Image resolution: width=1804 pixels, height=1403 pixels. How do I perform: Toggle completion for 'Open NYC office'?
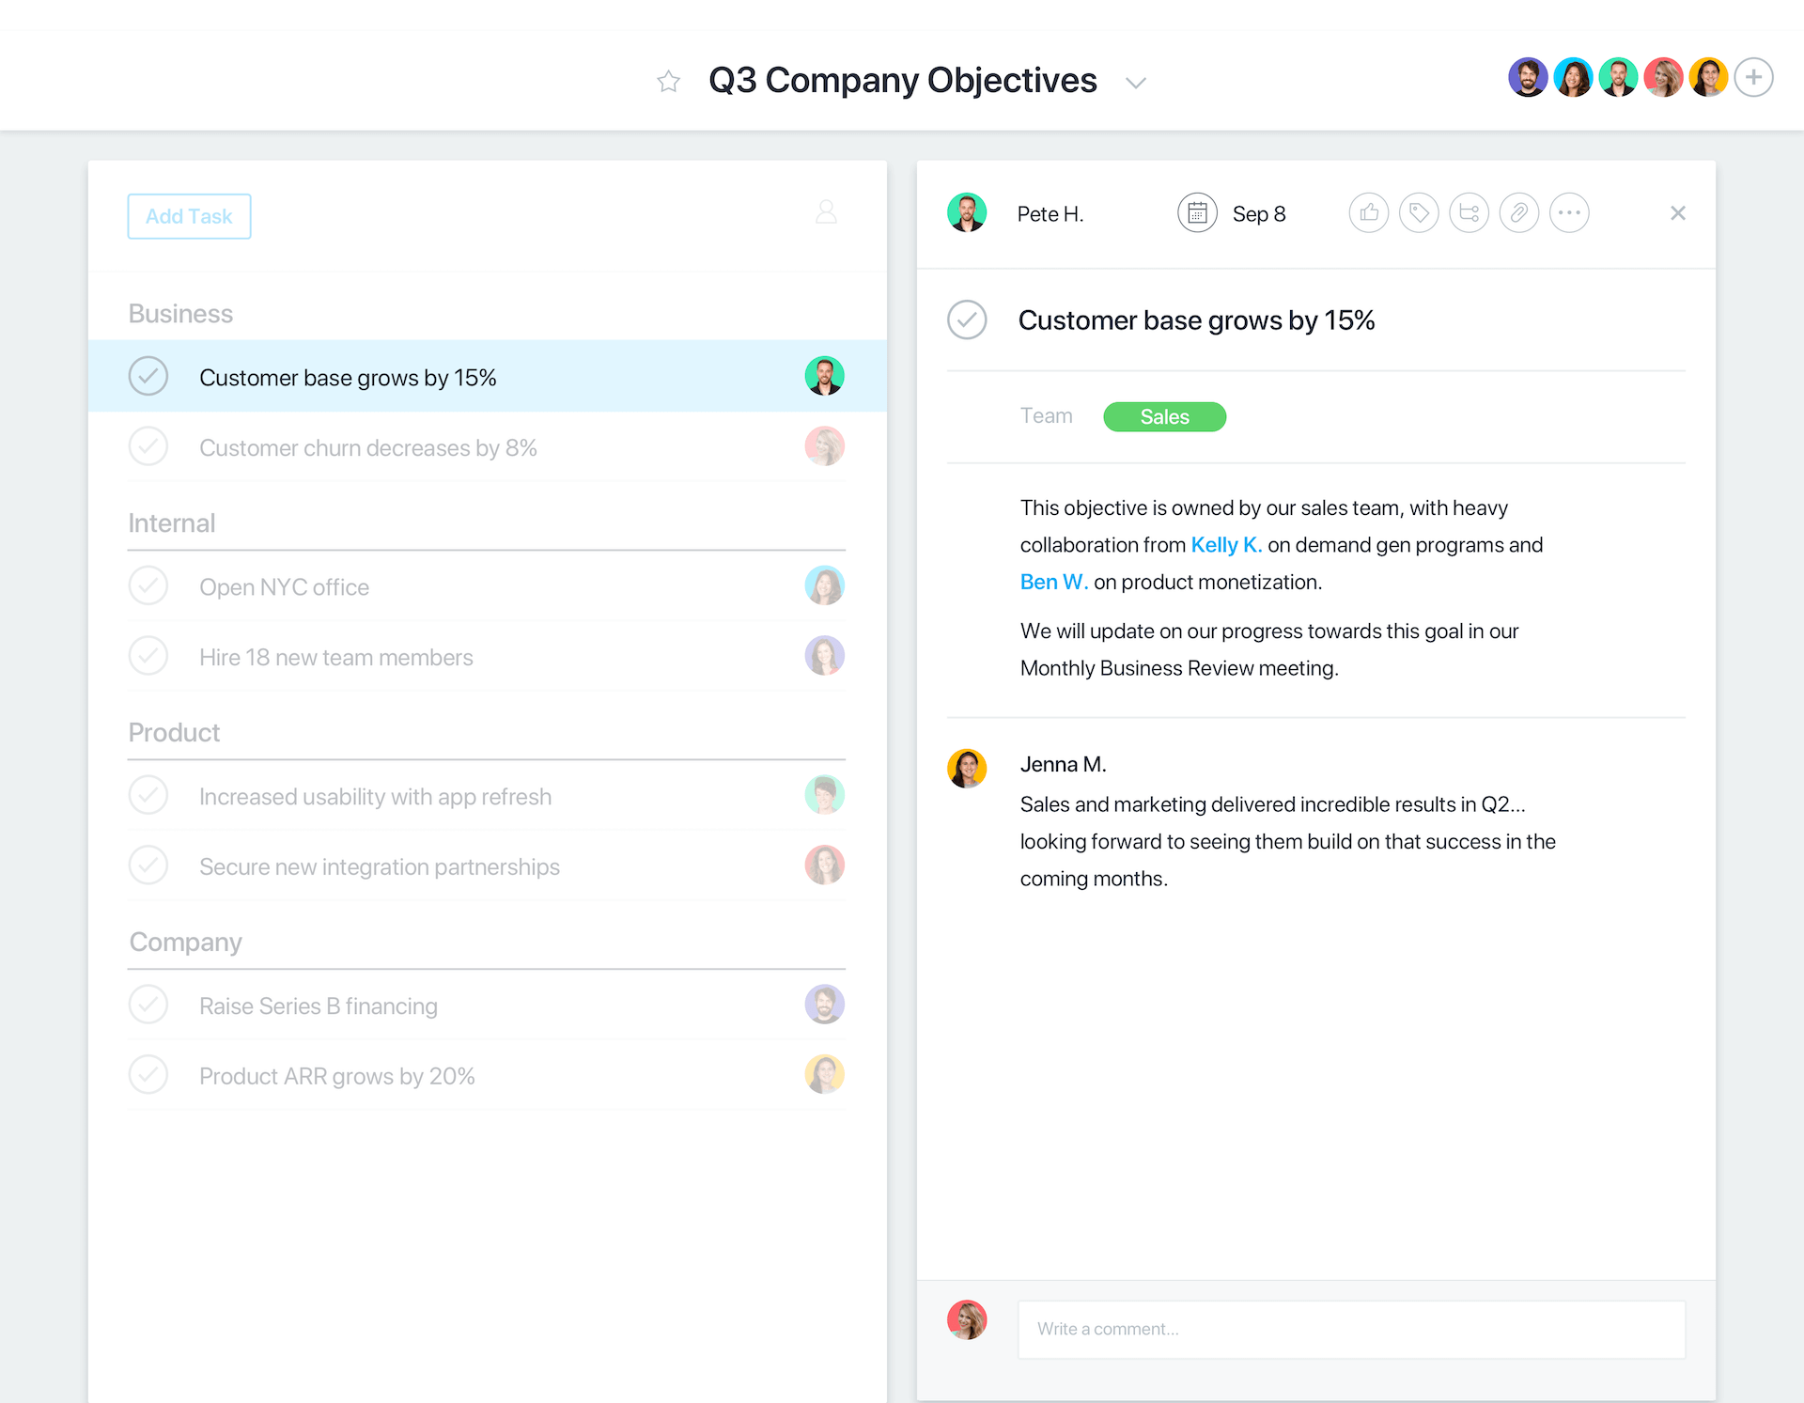(x=148, y=586)
